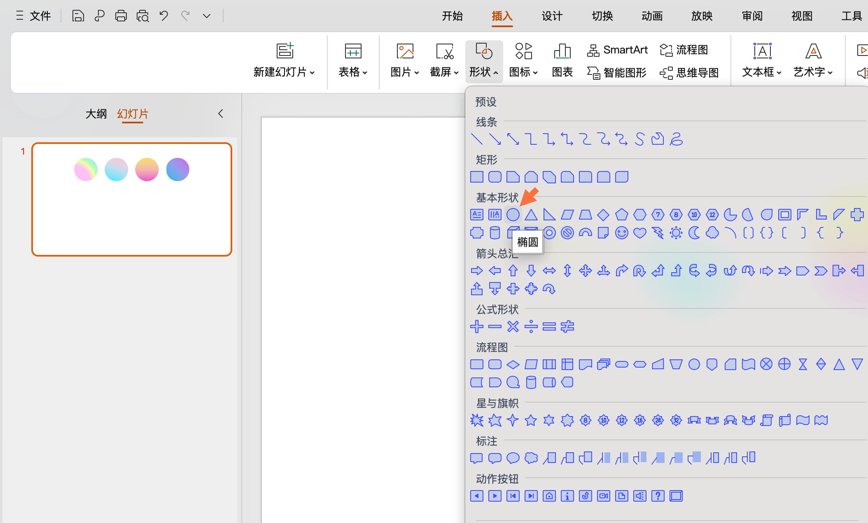This screenshot has width=868, height=523.
Task: Click the save icon in toolbar
Action: [x=78, y=16]
